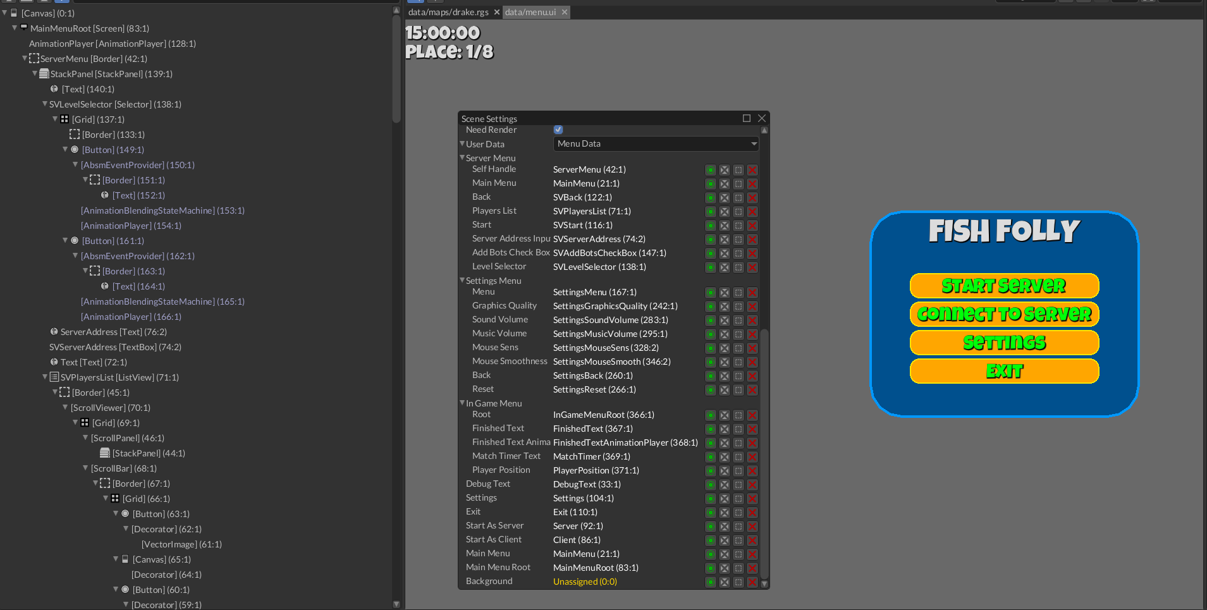Viewport: 1207px width, 610px height.
Task: Click the dashed square icon in Players List row
Action: (x=738, y=212)
